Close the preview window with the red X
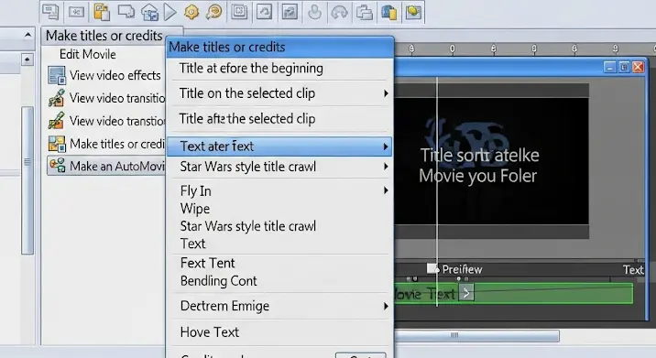Image resolution: width=656 pixels, height=358 pixels. (638, 67)
